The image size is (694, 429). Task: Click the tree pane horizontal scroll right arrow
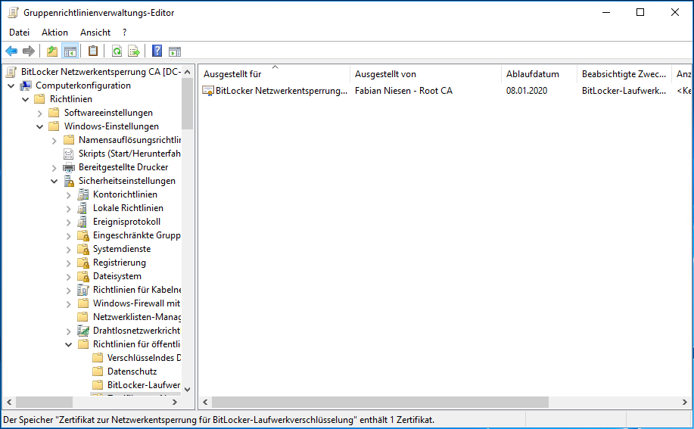point(175,402)
